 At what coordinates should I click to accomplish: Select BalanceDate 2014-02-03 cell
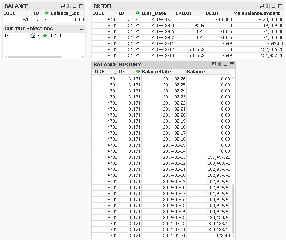point(164,217)
